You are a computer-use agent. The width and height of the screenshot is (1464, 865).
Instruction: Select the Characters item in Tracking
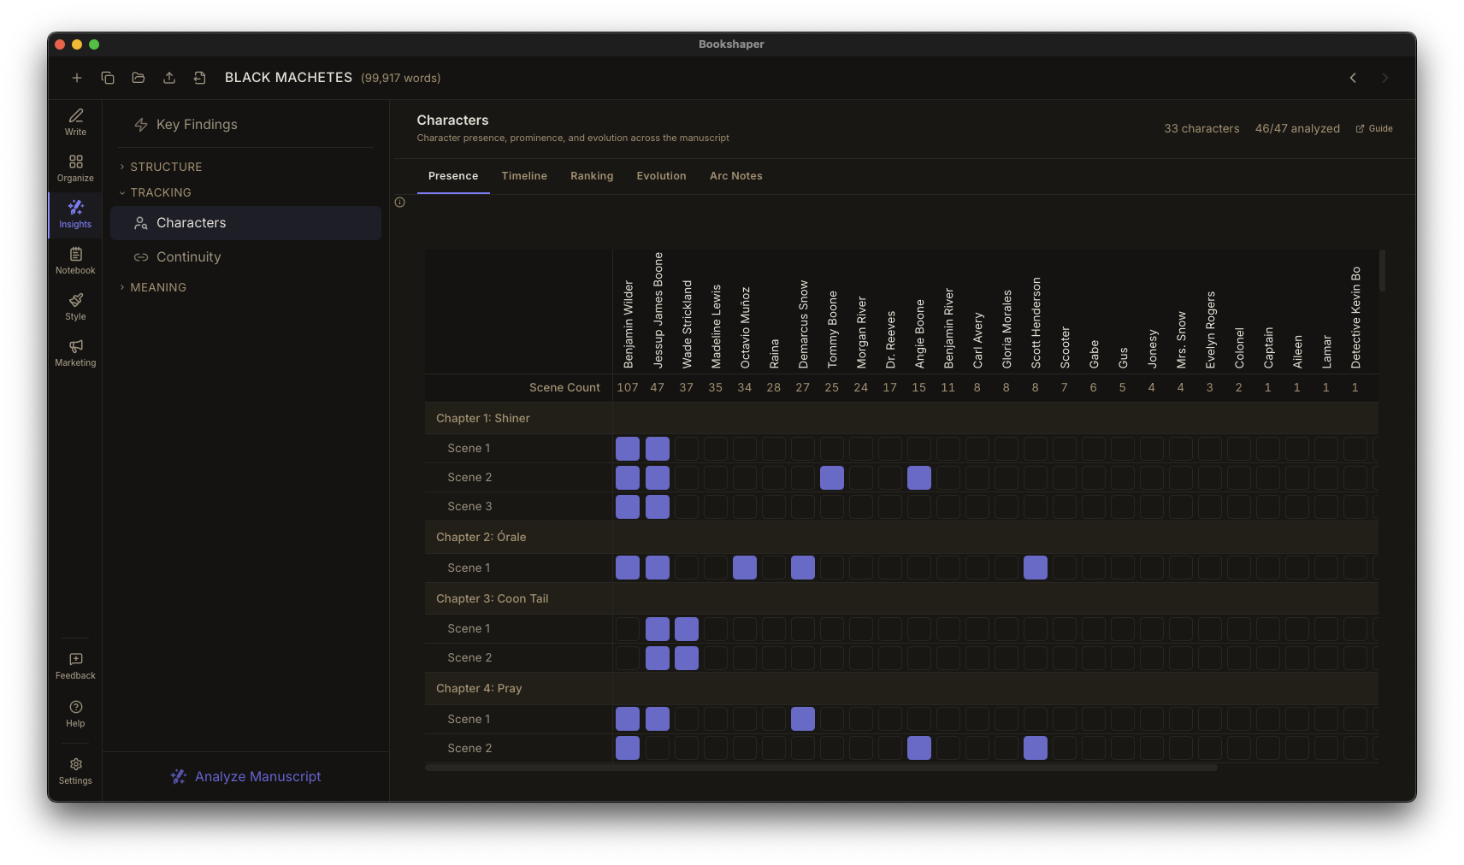pyautogui.click(x=246, y=223)
